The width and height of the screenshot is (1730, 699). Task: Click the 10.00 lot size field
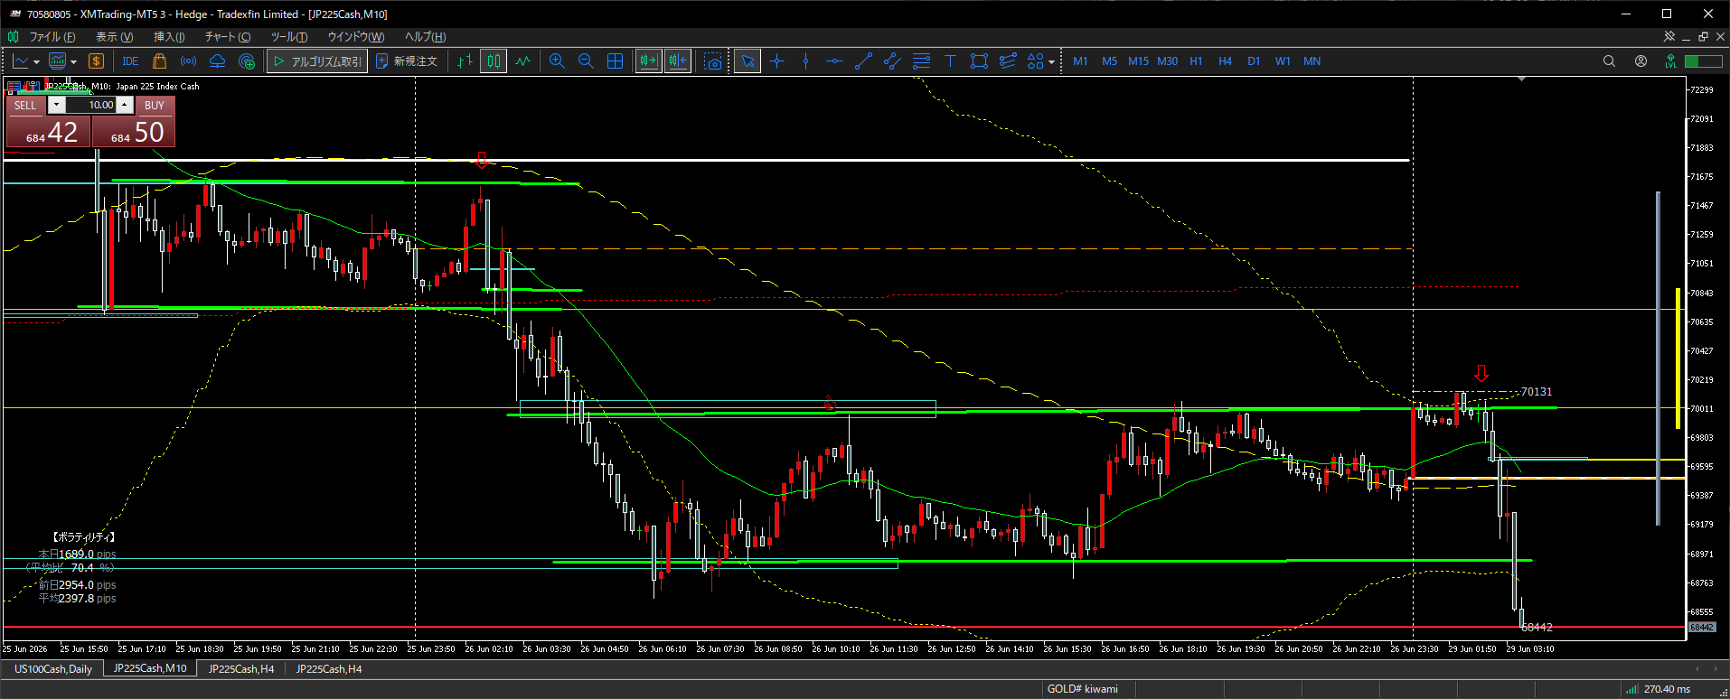click(x=90, y=105)
